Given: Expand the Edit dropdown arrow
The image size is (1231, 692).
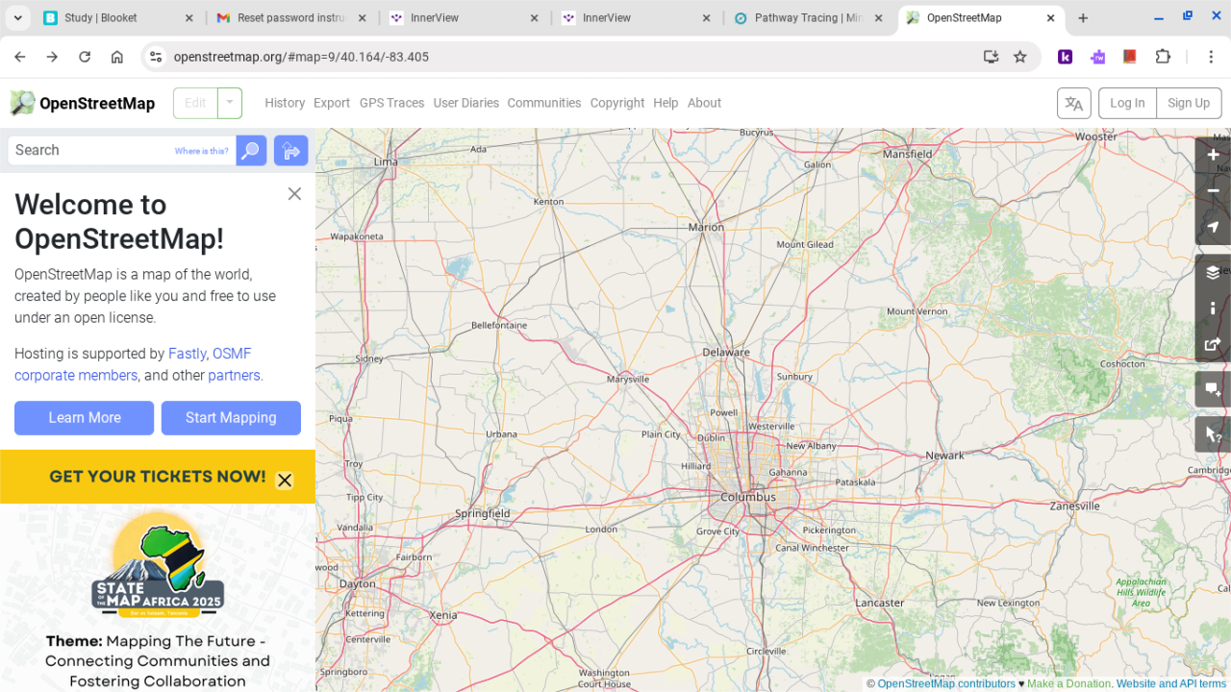Looking at the screenshot, I should point(230,103).
